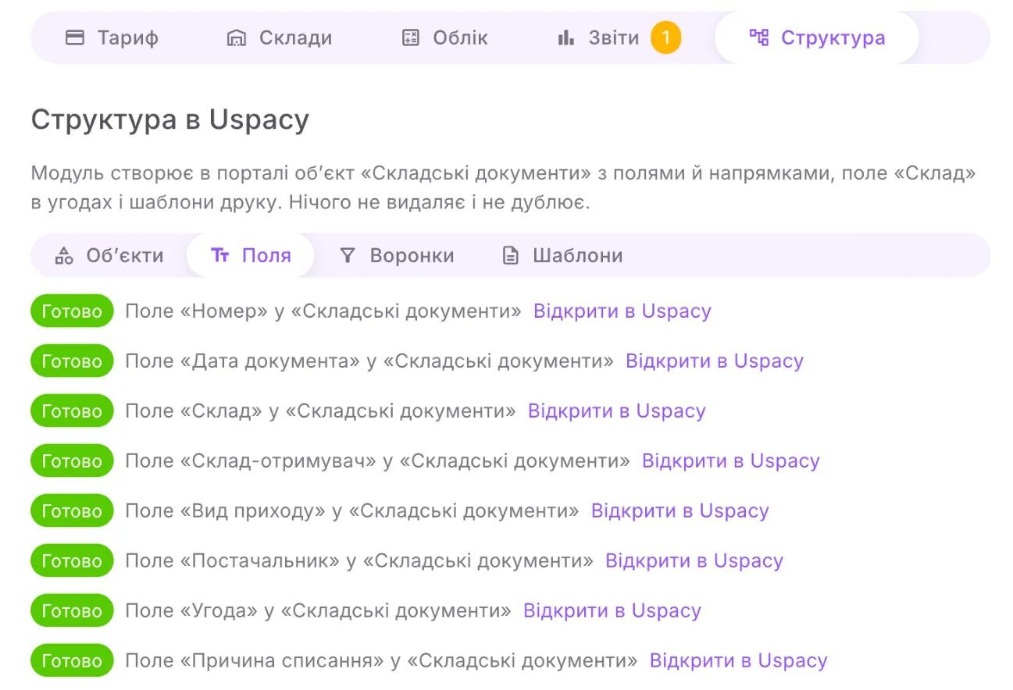Click the calculator icon beside Облік
Image resolution: width=1013 pixels, height=690 pixels.
tap(411, 37)
